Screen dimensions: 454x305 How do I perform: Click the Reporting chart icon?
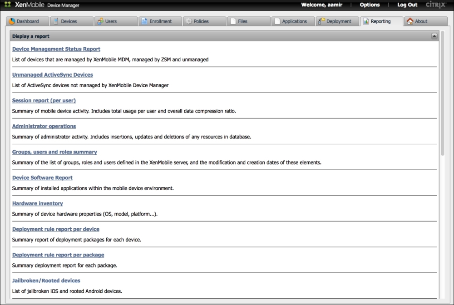[x=366, y=21]
